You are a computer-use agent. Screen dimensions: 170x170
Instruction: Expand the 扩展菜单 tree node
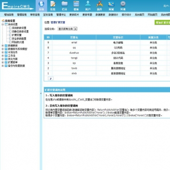pyautogui.click(x=3, y=62)
